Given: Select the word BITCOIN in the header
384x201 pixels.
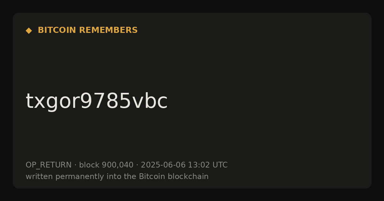Looking at the screenshot, I should tap(57, 30).
